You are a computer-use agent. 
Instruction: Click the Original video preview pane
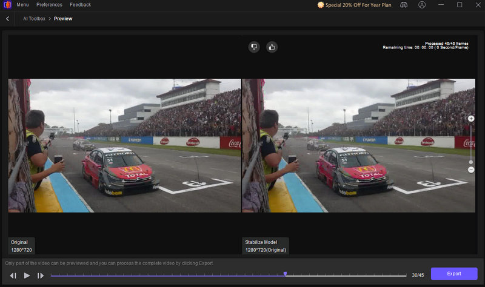(124, 145)
